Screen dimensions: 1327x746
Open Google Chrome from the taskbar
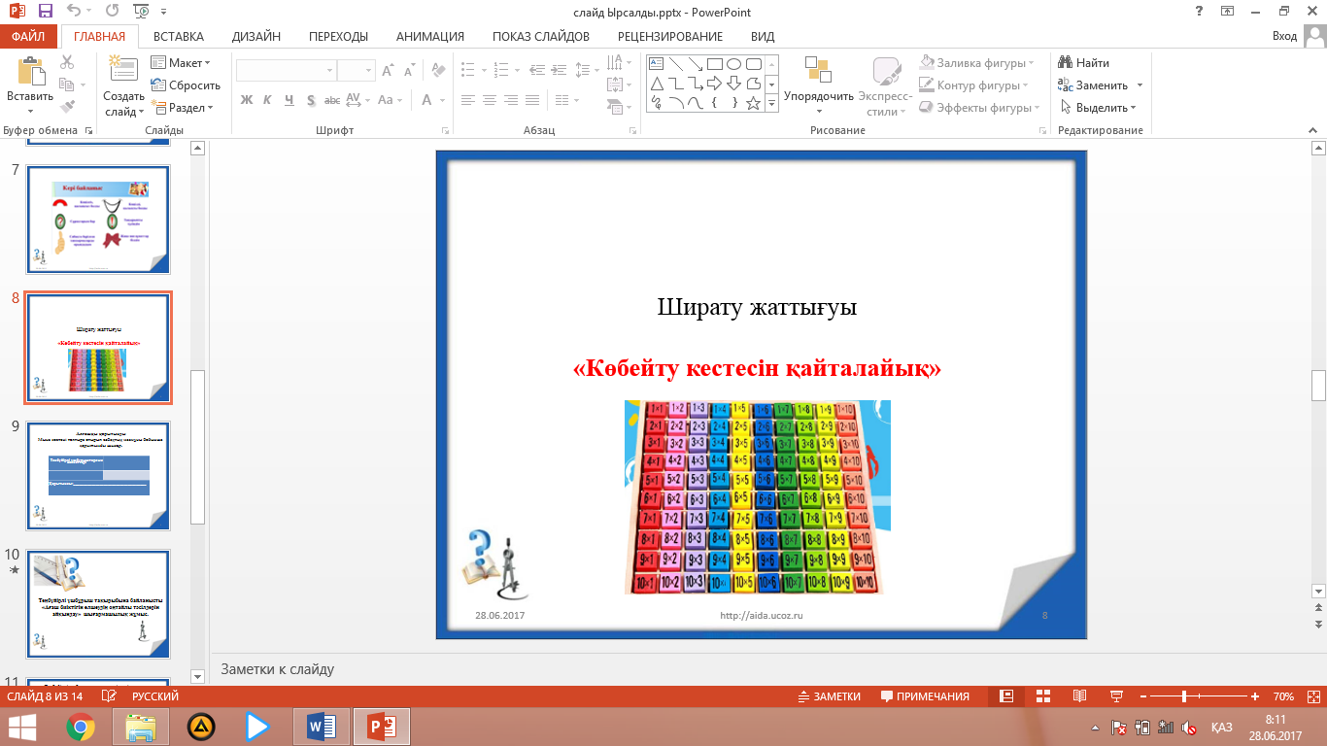pos(81,727)
